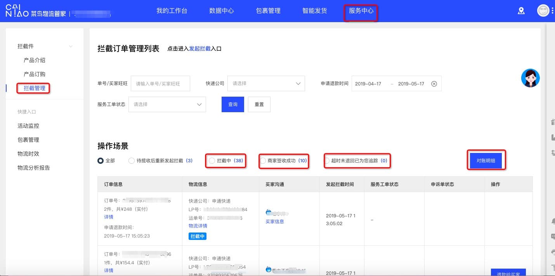Collapse the 拦截件 sidebar section
The width and height of the screenshot is (555, 276).
tap(71, 47)
